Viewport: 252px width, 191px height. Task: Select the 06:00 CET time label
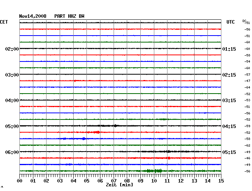[x=12, y=152]
